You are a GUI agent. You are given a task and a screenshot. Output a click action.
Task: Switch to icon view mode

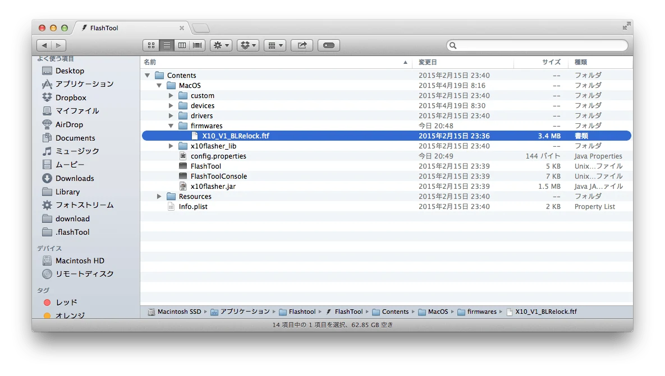pos(151,45)
